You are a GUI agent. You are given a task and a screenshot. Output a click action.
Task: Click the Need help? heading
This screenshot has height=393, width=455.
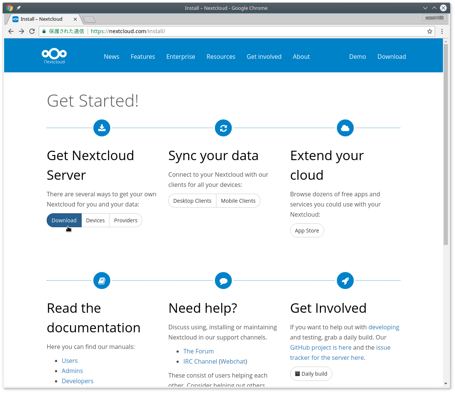click(x=203, y=308)
